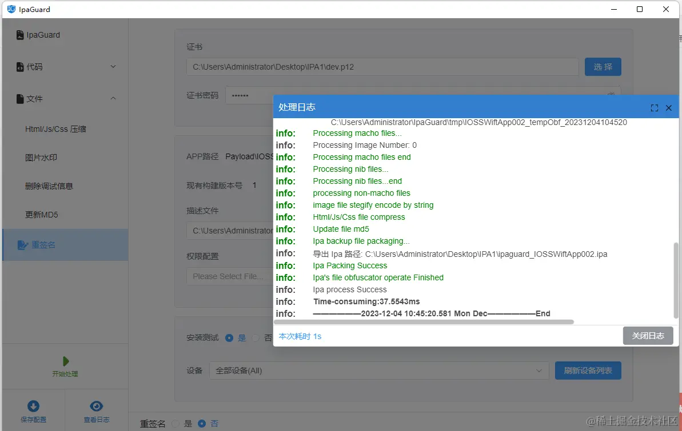Click 描述文件 path input field
Viewport: 682px width, 431px height.
230,231
